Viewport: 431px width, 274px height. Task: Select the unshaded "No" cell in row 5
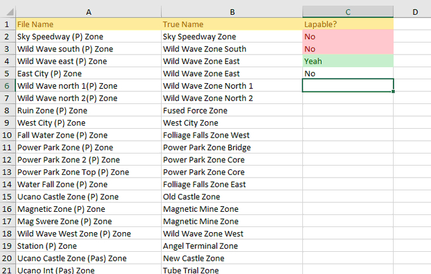tap(348, 74)
